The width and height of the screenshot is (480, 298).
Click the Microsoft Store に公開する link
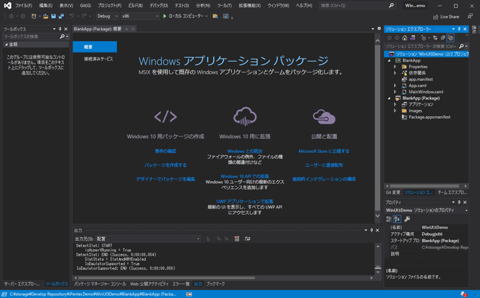[x=324, y=151]
